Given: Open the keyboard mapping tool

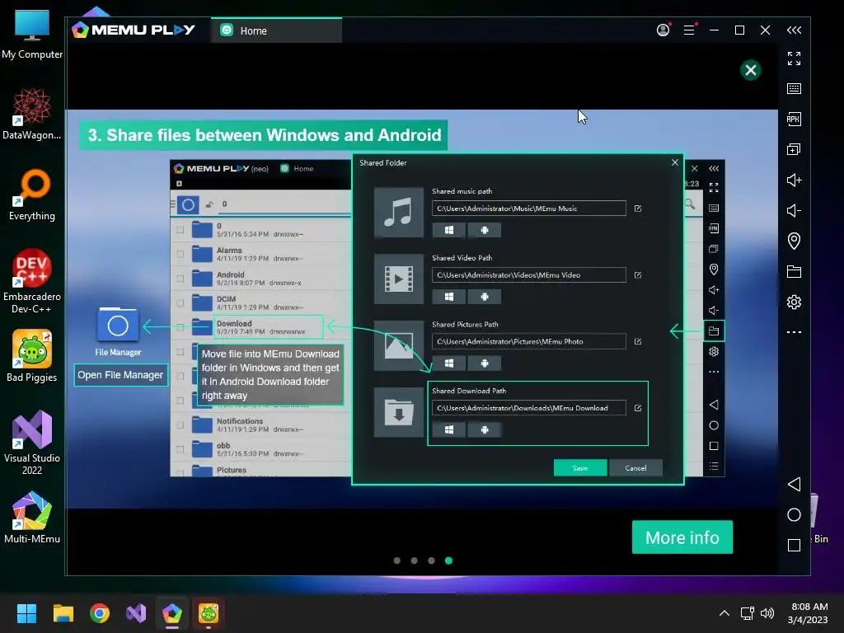Looking at the screenshot, I should [794, 89].
